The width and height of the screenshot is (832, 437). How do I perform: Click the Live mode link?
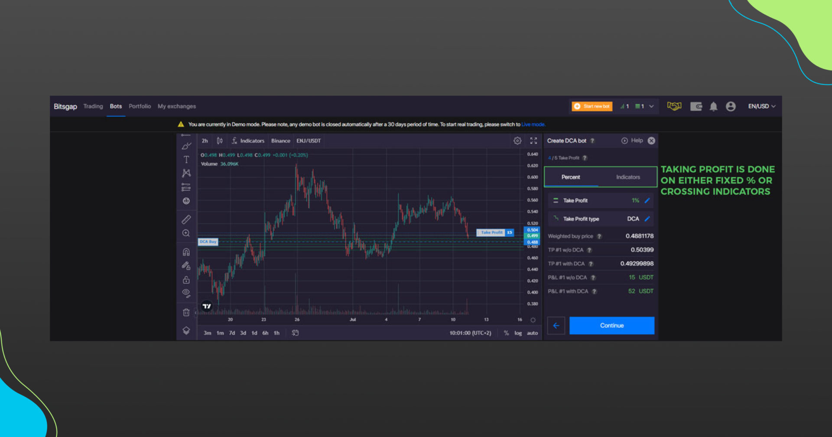pyautogui.click(x=533, y=124)
